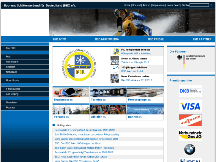The image size is (216, 162).
Task: Click the small FIL thumbnail in news list
Action: (x=115, y=51)
